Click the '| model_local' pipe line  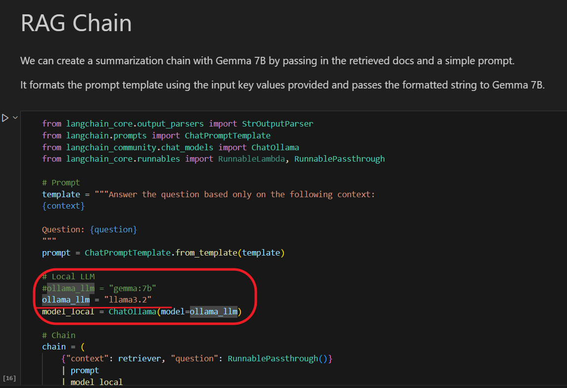click(92, 382)
